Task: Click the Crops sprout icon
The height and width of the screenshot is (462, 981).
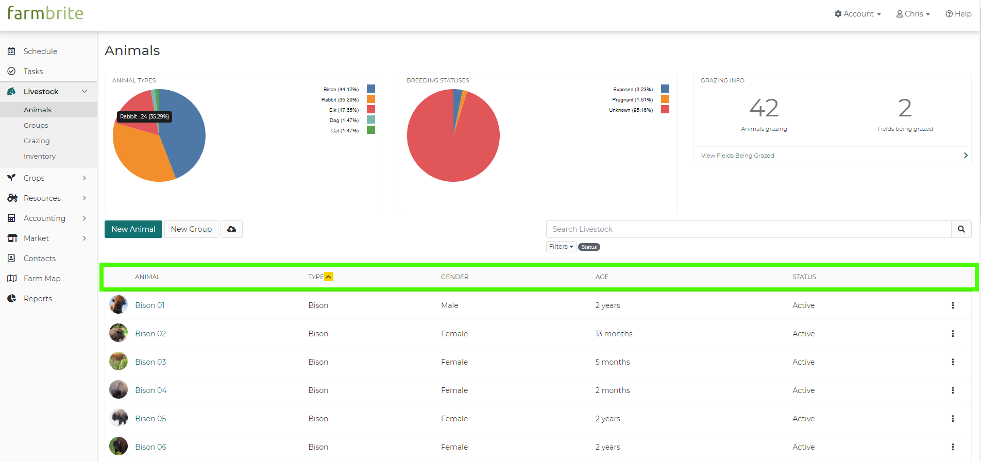Action: (x=11, y=178)
